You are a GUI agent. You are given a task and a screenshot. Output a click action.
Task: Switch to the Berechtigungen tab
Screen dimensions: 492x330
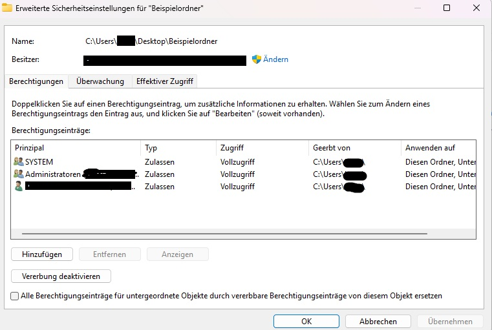[36, 81]
